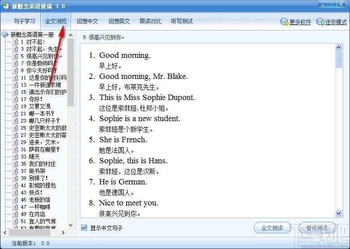The image size is (350, 249).
Task: Click the document icon beside 33 晴天
Action: pos(15,157)
